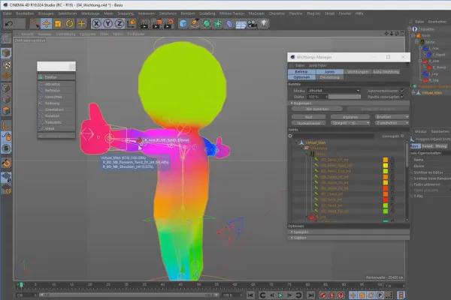Click the purple deformer icon

[x=229, y=24]
